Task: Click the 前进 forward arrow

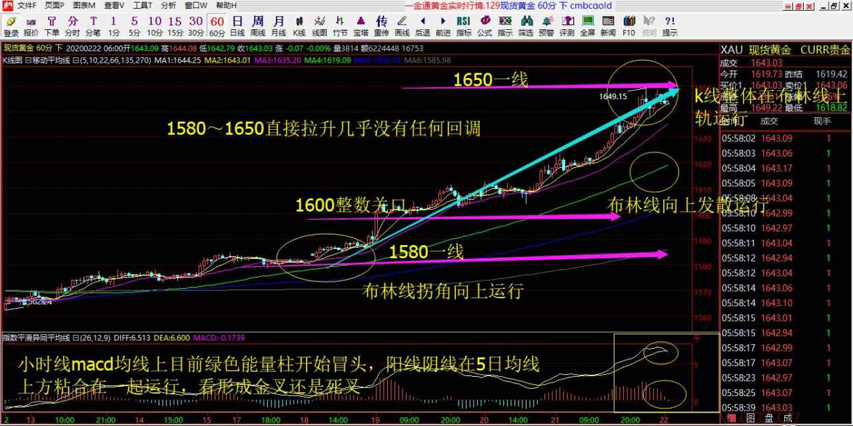Action: pos(443,26)
